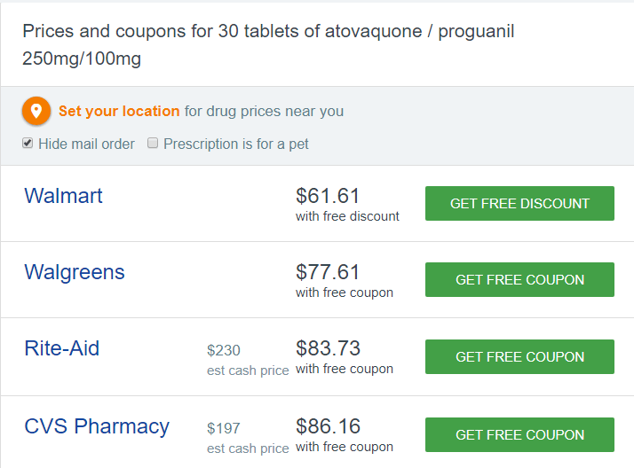Click the Hide mail order label text
The height and width of the screenshot is (468, 634).
click(x=86, y=144)
